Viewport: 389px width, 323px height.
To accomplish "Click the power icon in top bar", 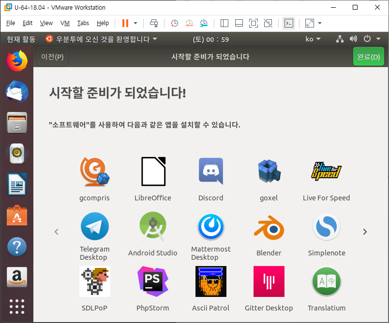I will point(367,39).
